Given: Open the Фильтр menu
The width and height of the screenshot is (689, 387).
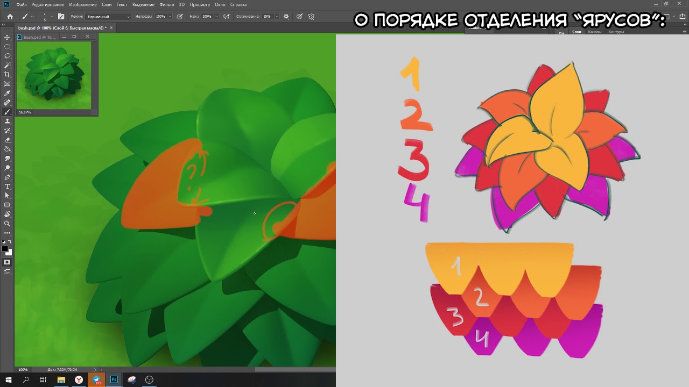Looking at the screenshot, I should point(167,4).
